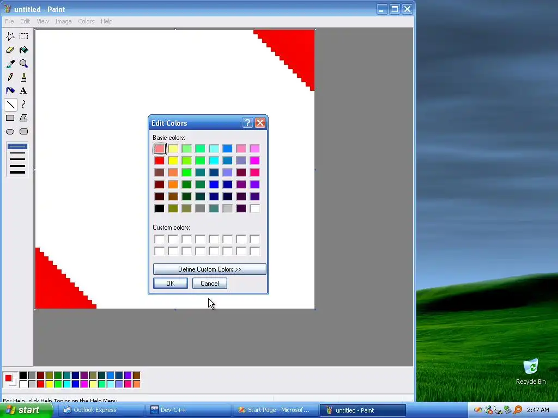The height and width of the screenshot is (418, 558).
Task: Open the Colors menu
Action: (x=86, y=21)
